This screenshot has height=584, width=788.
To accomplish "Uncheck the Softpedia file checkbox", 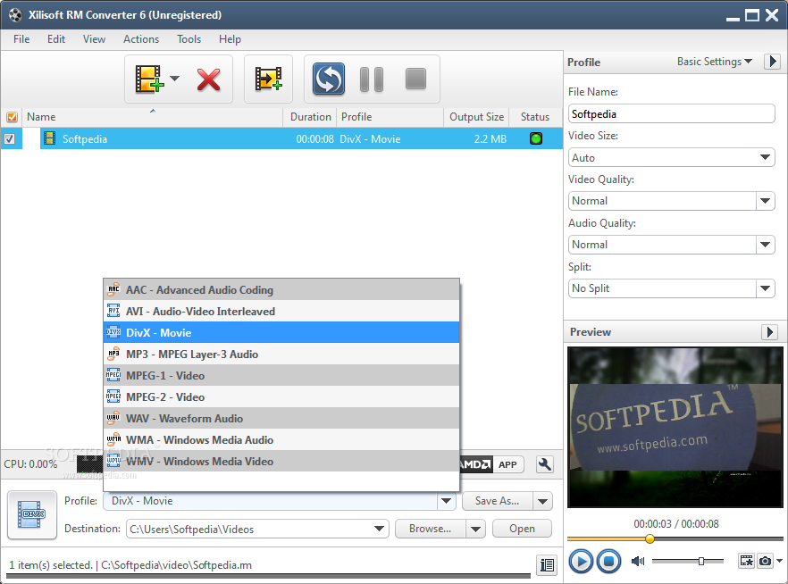I will (x=10, y=138).
